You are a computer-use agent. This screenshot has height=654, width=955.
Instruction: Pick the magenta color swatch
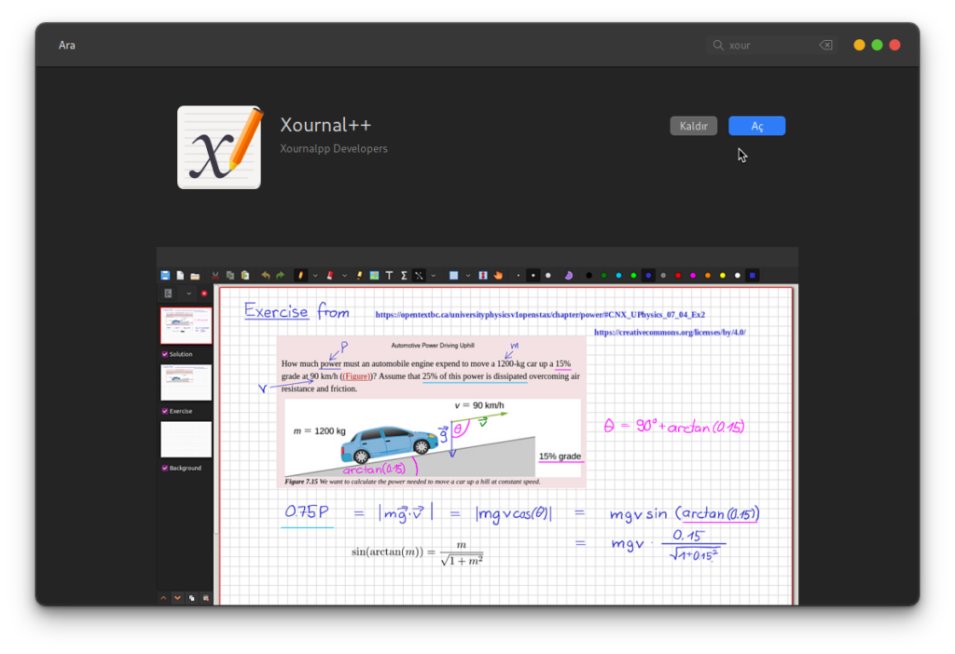coord(693,276)
